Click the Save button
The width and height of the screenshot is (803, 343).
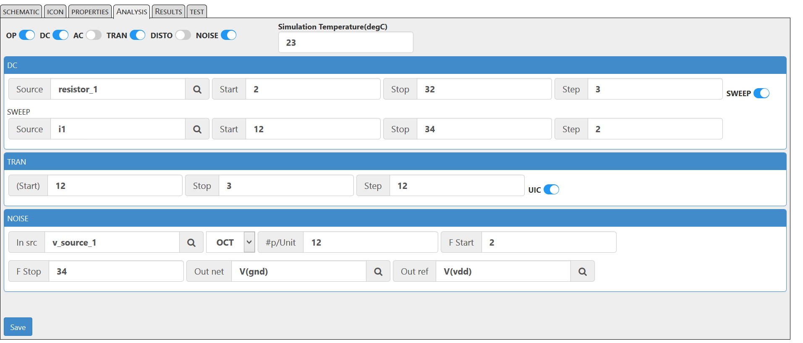[x=18, y=327]
